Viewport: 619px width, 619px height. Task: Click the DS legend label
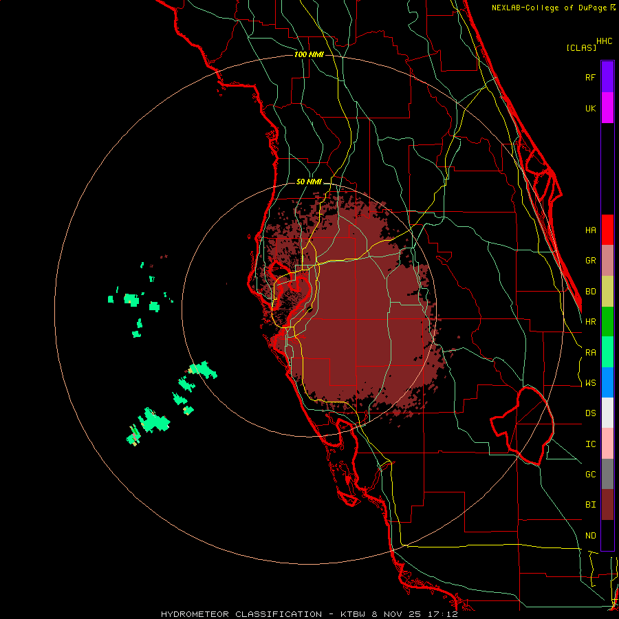(590, 413)
